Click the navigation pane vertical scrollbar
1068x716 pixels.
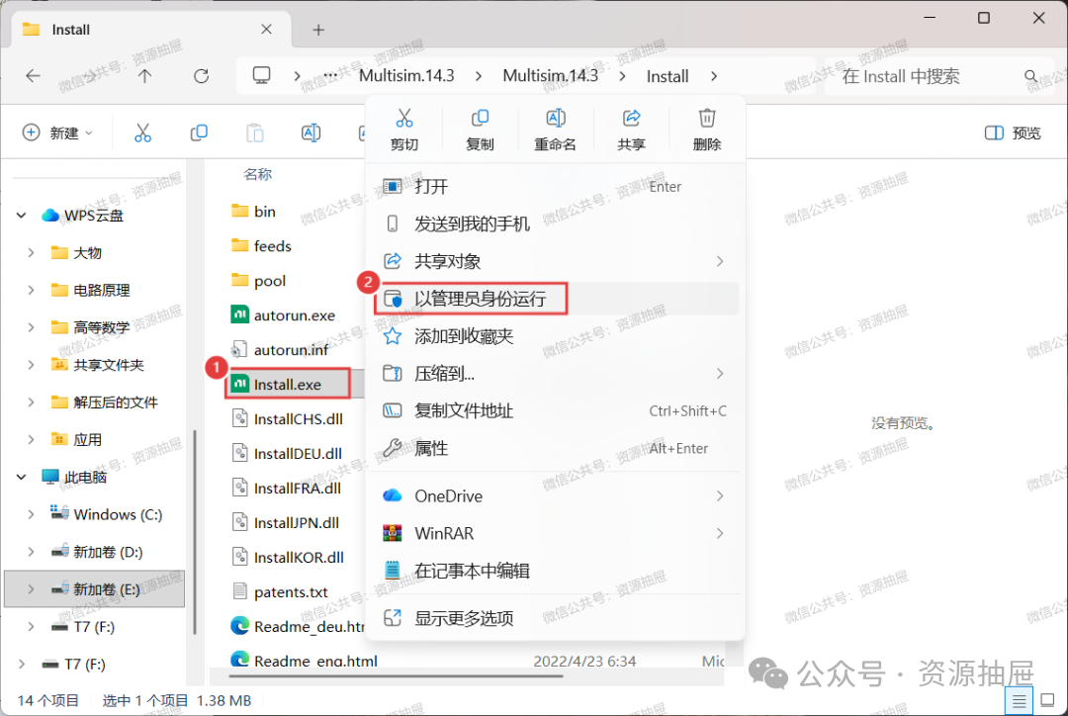click(x=196, y=531)
